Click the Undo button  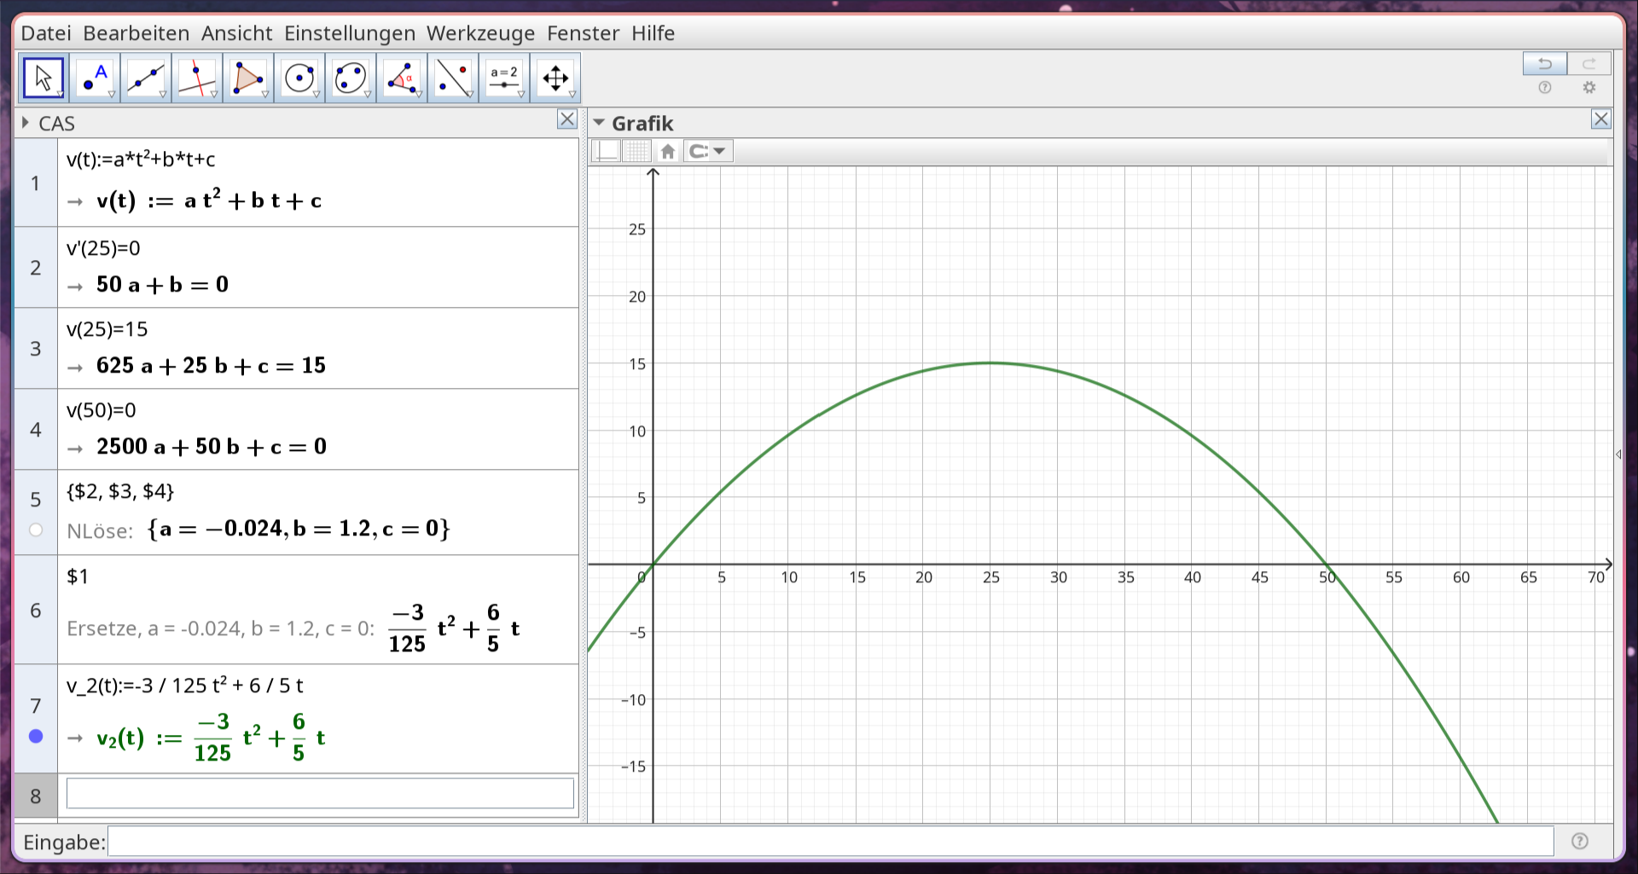[x=1544, y=64]
